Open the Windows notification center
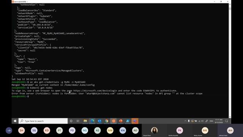This screenshot has height=137, width=243. (x=226, y=121)
